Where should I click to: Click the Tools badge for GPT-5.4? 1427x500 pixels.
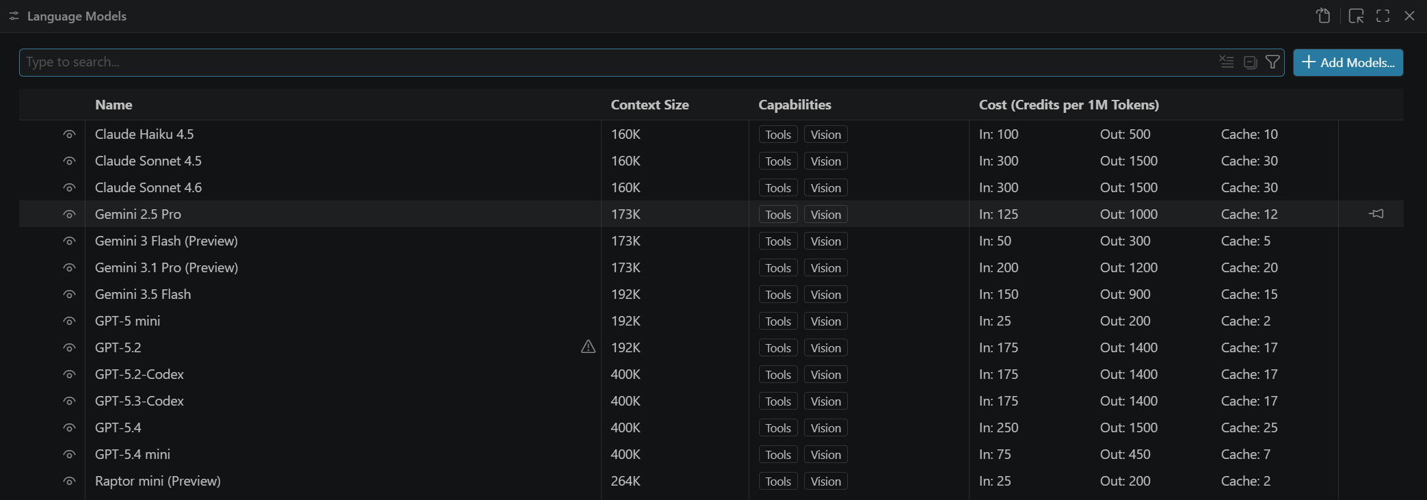coord(778,428)
